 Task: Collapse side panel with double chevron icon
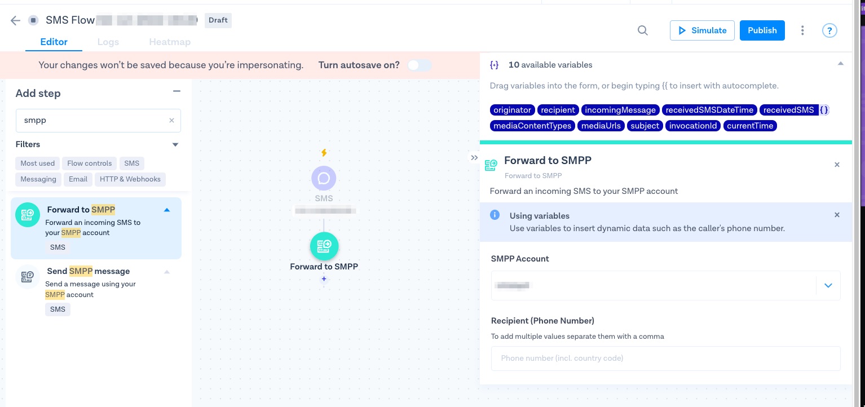click(474, 158)
